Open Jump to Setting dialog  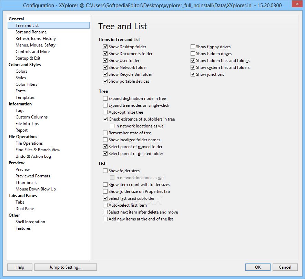tap(65, 267)
